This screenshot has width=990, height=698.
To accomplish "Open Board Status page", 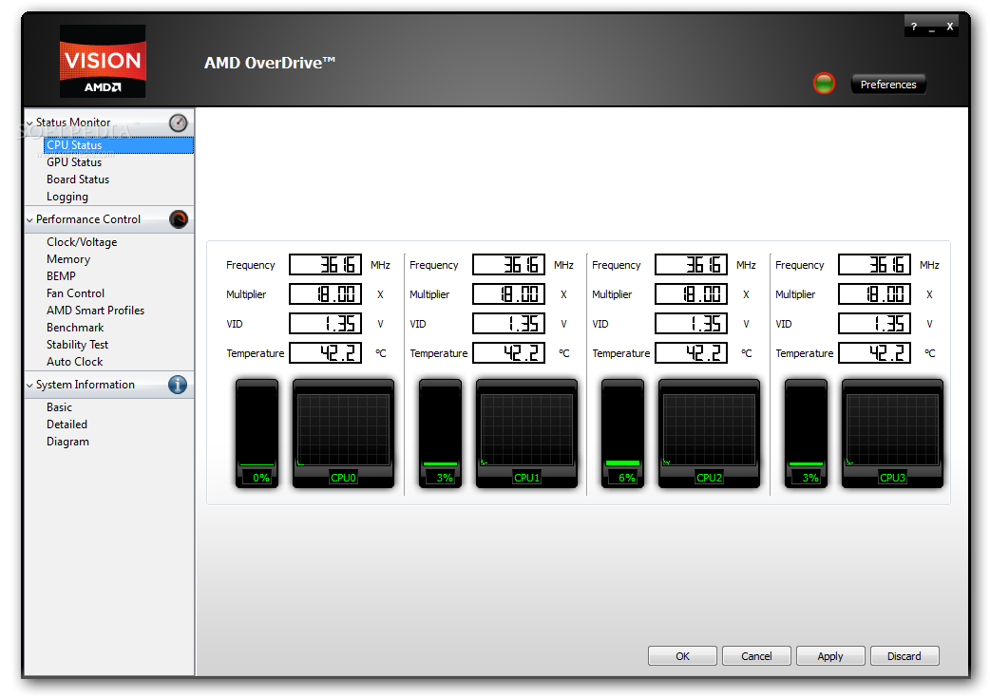I will click(x=78, y=179).
